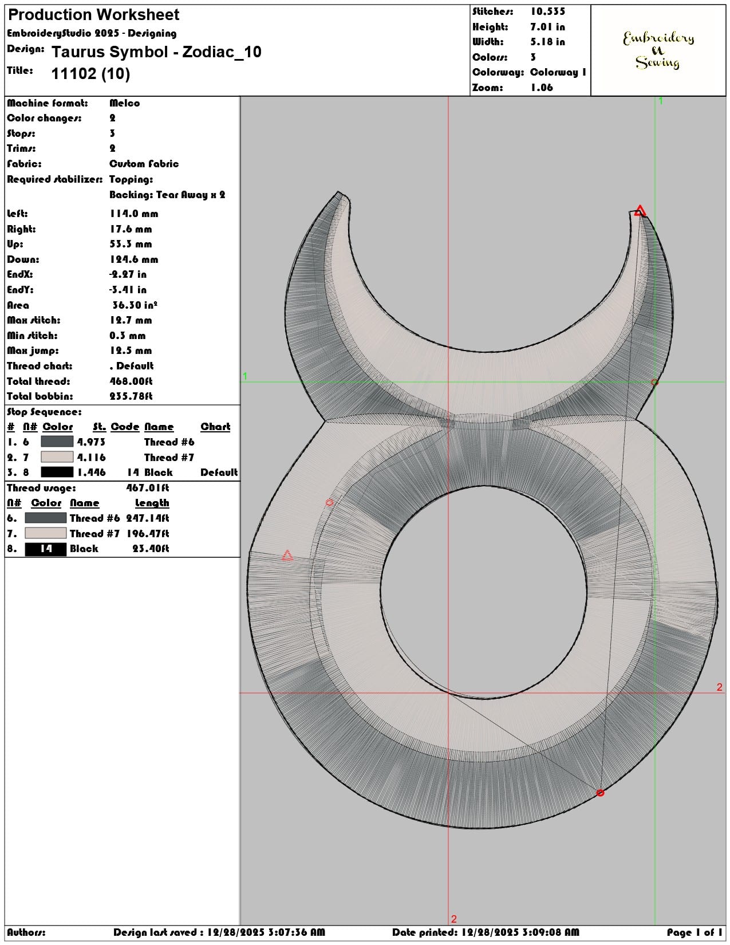The width and height of the screenshot is (730, 945).
Task: Click the Left value 114.0 mm
Action: coord(134,214)
